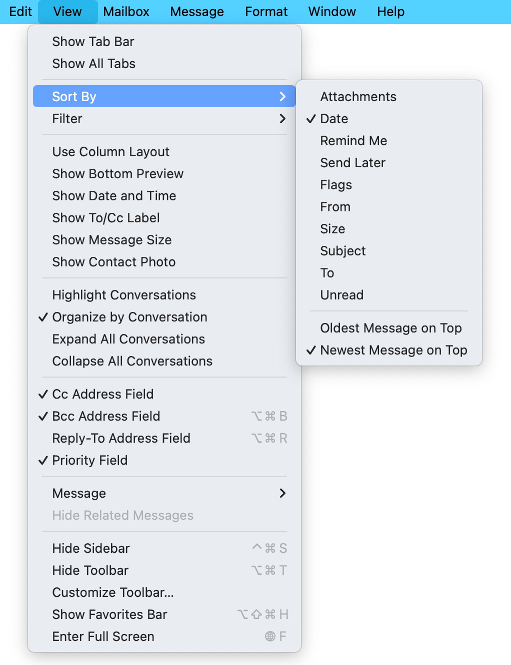This screenshot has height=665, width=511.
Task: Open the Mailbox menu
Action: pos(125,12)
